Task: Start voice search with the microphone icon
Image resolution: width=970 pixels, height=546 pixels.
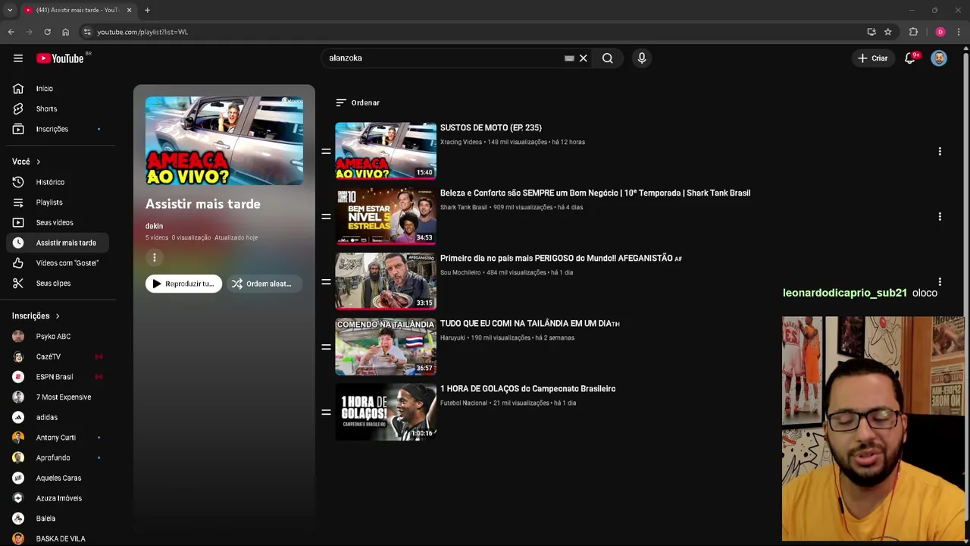Action: 642,58
